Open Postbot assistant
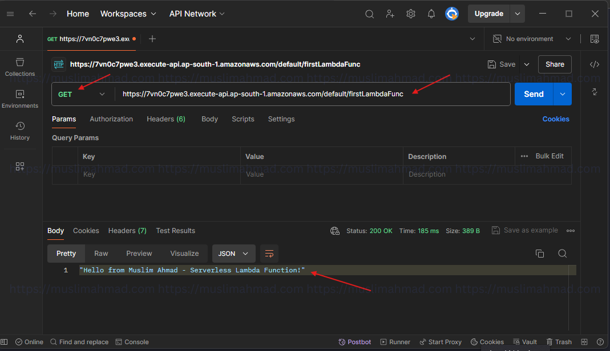 coord(354,342)
